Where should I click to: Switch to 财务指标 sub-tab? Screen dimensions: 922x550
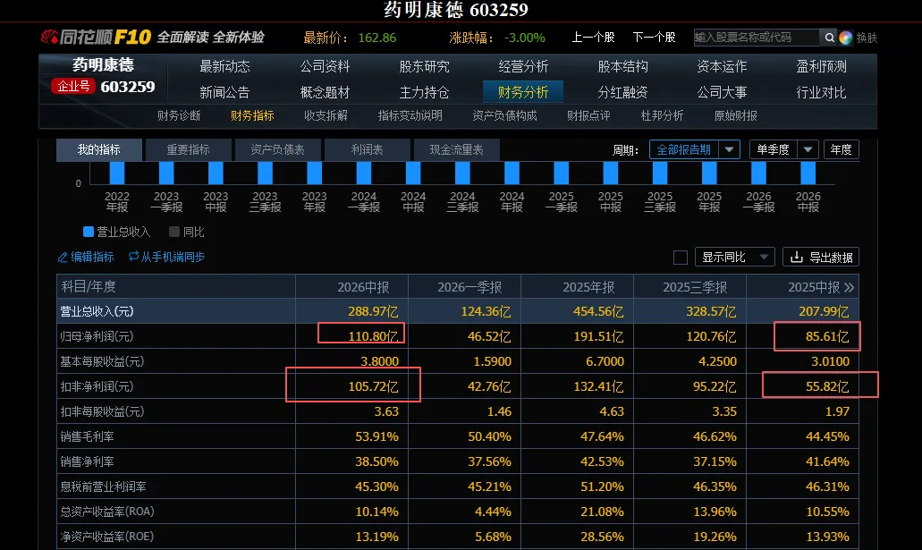point(252,116)
